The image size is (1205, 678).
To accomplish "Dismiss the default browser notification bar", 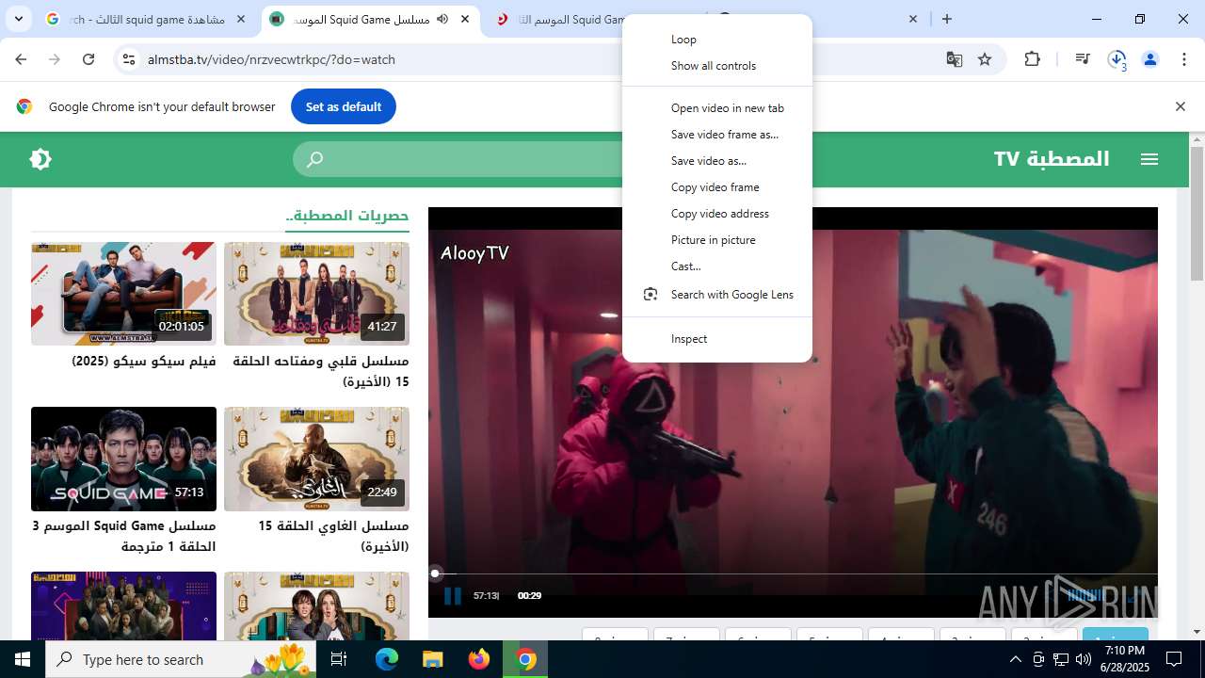I will click(x=1181, y=106).
